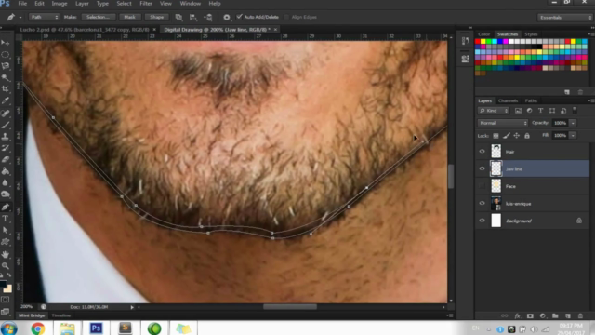
Task: Click the Shape button
Action: pyautogui.click(x=156, y=17)
